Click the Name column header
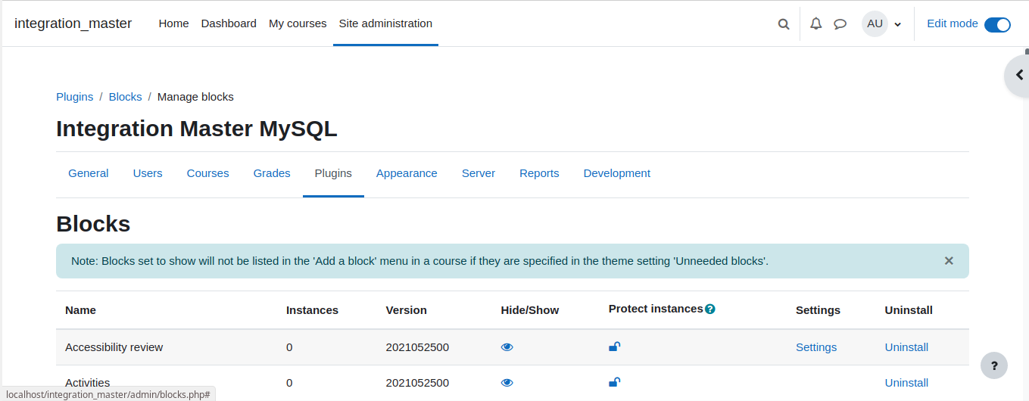The height and width of the screenshot is (401, 1029). click(80, 310)
